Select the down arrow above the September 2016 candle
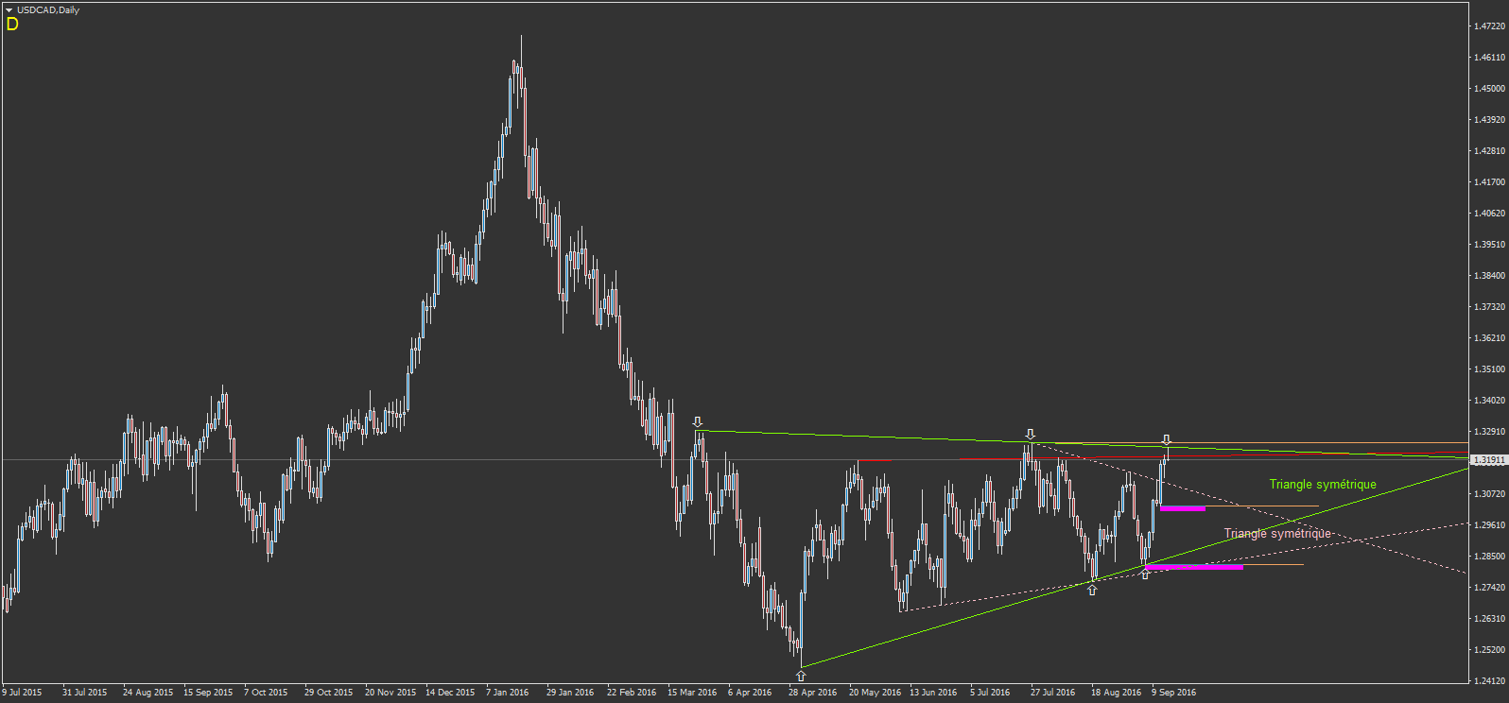This screenshot has height=703, width=1509. tap(1167, 440)
